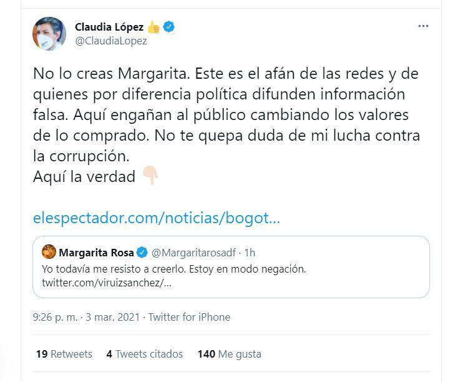Open the elespectador.com news link
The height and width of the screenshot is (382, 463).
click(x=157, y=218)
